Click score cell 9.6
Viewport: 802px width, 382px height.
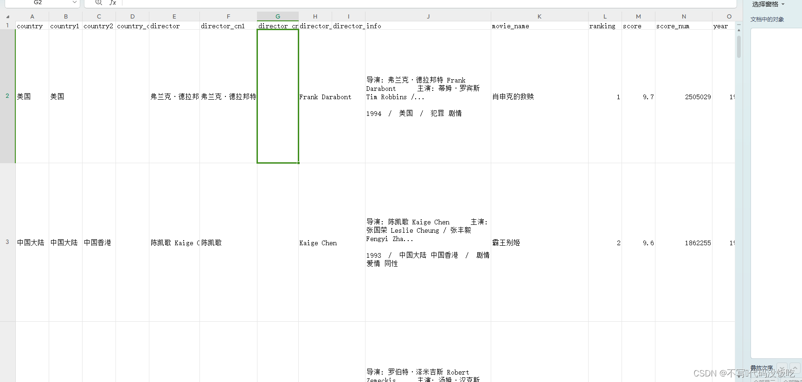[638, 242]
